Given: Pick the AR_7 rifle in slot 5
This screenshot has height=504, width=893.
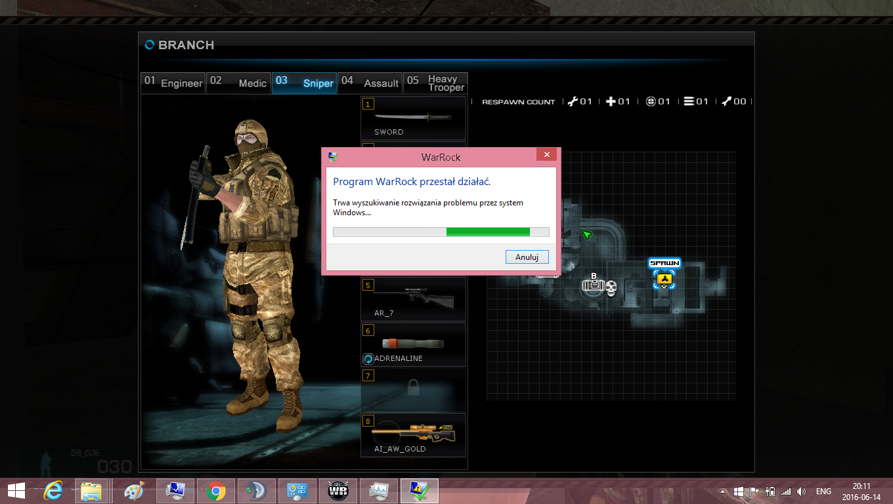Looking at the screenshot, I should tap(414, 299).
